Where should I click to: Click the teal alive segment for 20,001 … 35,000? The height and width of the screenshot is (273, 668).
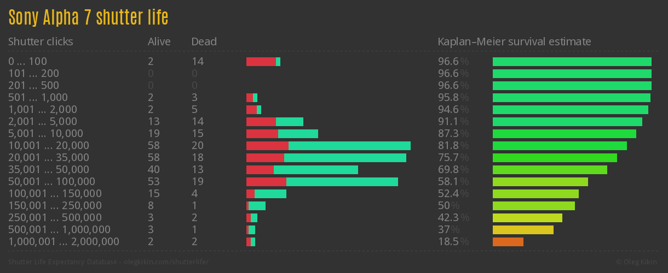tap(345, 158)
